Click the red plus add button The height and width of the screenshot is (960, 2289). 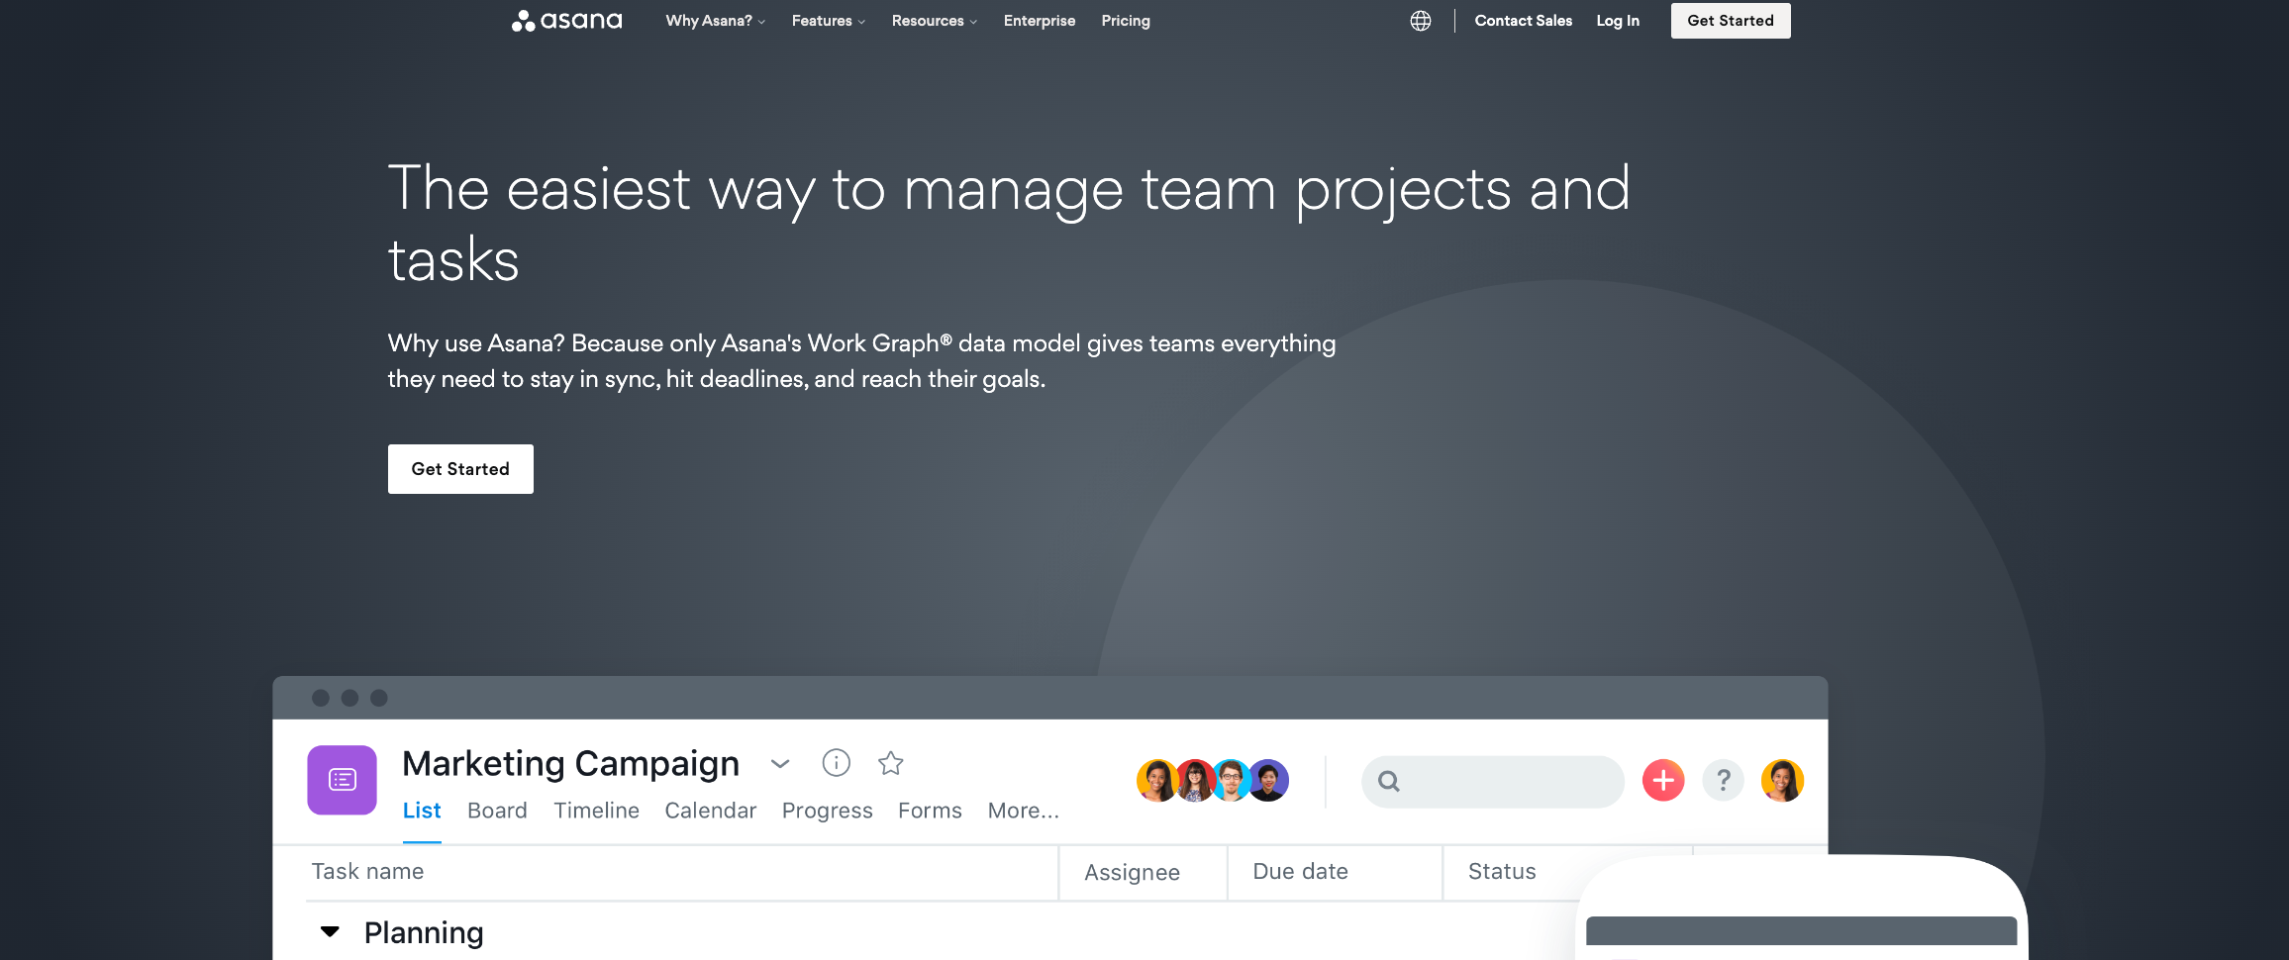pos(1662,781)
